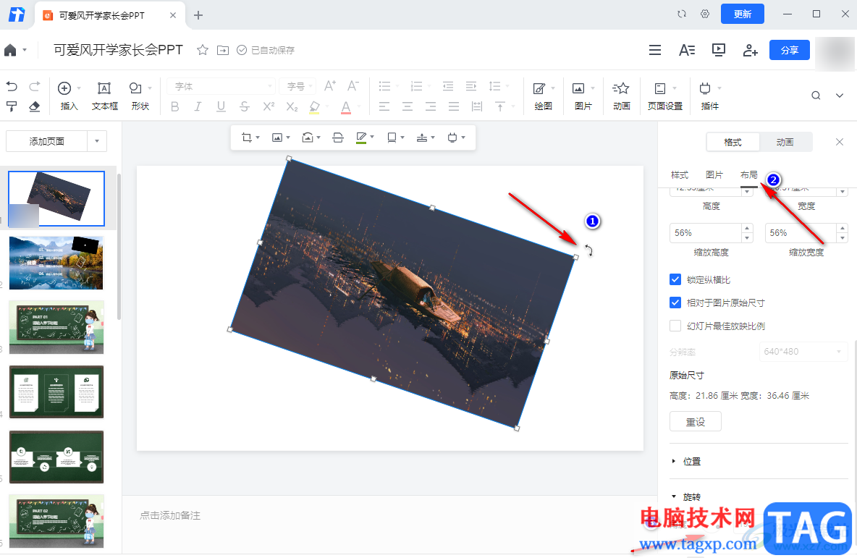Open the Picture (图片) tool
The width and height of the screenshot is (857, 558).
pyautogui.click(x=583, y=96)
